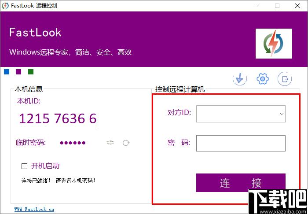Image resolution: width=308 pixels, height=214 pixels.
Task: Select the blue theme swatch
Action: (7, 72)
